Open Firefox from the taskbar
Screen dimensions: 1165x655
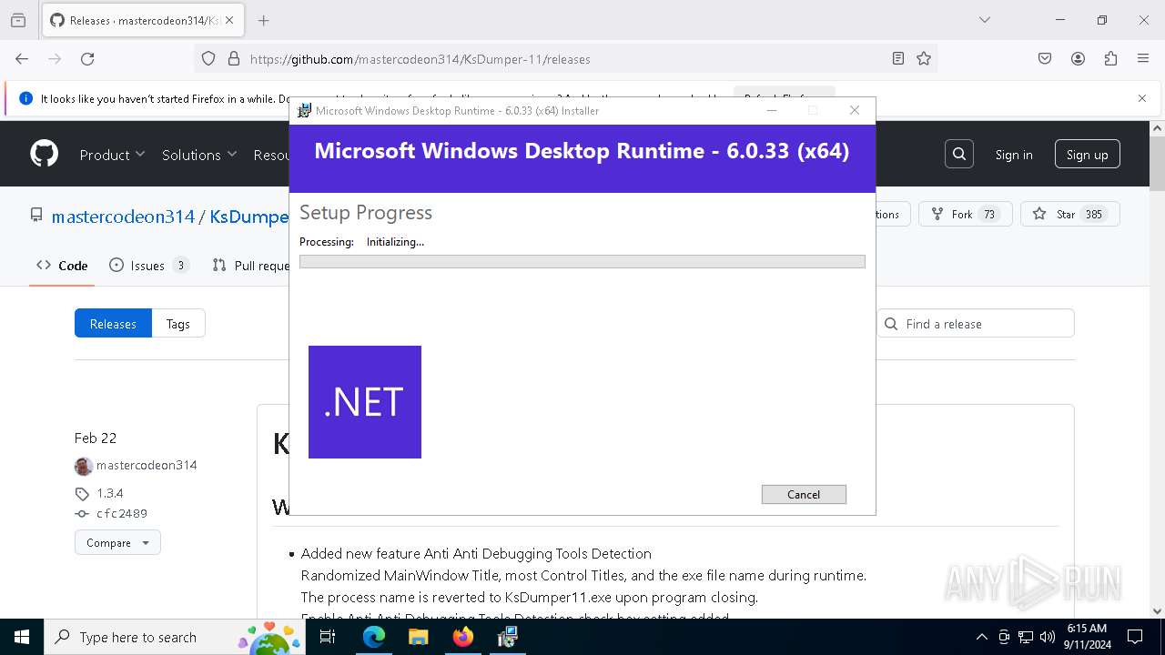tap(463, 637)
